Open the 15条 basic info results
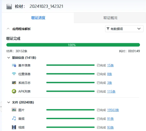This screenshot has width=146, height=131. (110, 65)
